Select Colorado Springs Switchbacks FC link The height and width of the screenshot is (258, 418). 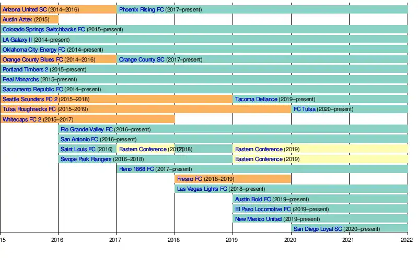(x=44, y=30)
